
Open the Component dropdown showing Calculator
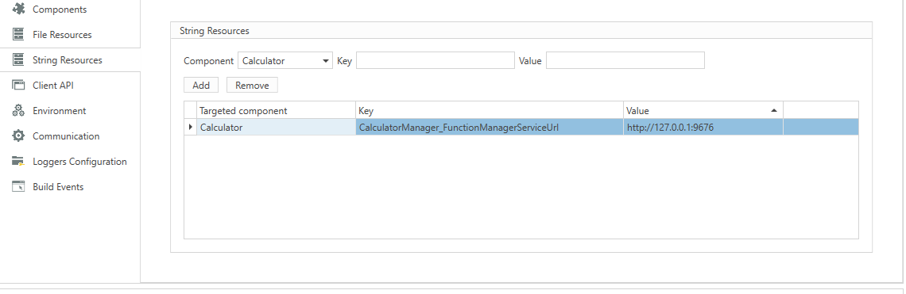(x=285, y=60)
